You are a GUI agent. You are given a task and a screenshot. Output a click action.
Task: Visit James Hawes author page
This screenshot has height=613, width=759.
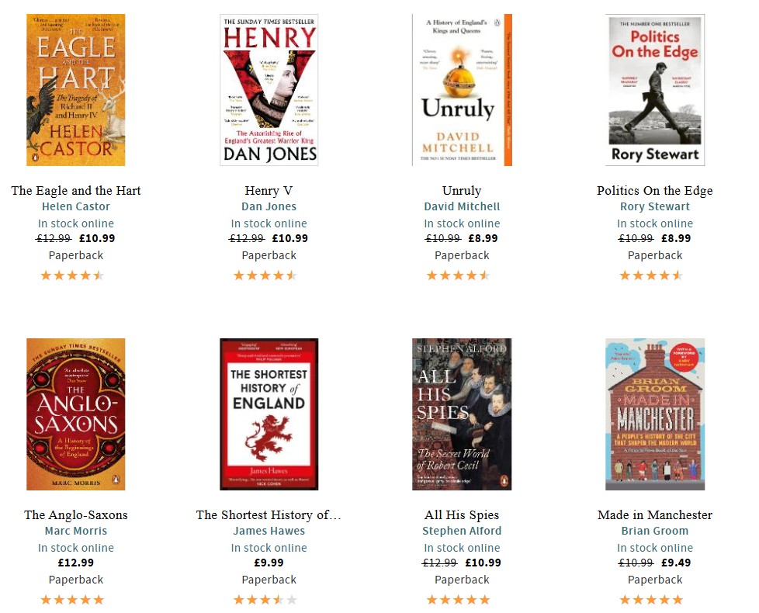point(269,531)
